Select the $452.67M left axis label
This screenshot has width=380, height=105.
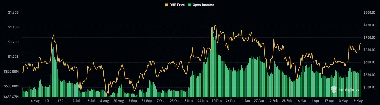tap(11, 97)
